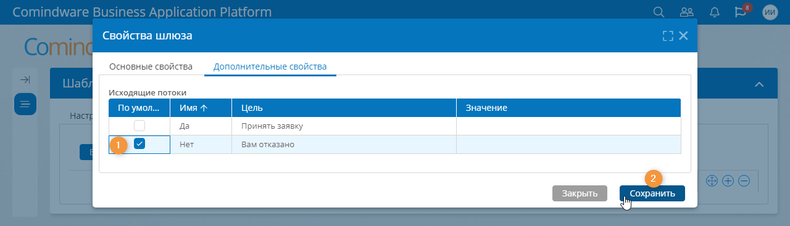Click the Значение column header
This screenshot has height=226, width=790.
point(568,108)
